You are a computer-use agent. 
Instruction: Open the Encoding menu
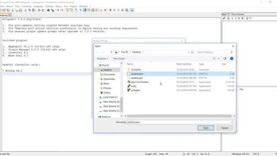(26, 6)
